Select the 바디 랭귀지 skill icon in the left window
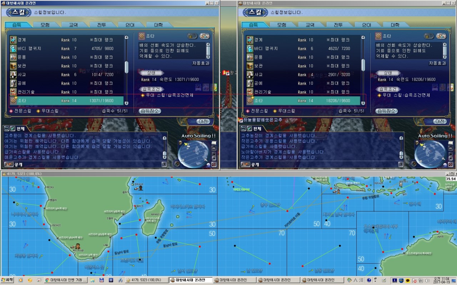457x285 pixels. 14,48
